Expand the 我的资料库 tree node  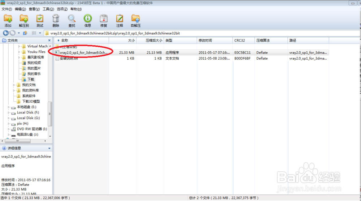coord(14,91)
